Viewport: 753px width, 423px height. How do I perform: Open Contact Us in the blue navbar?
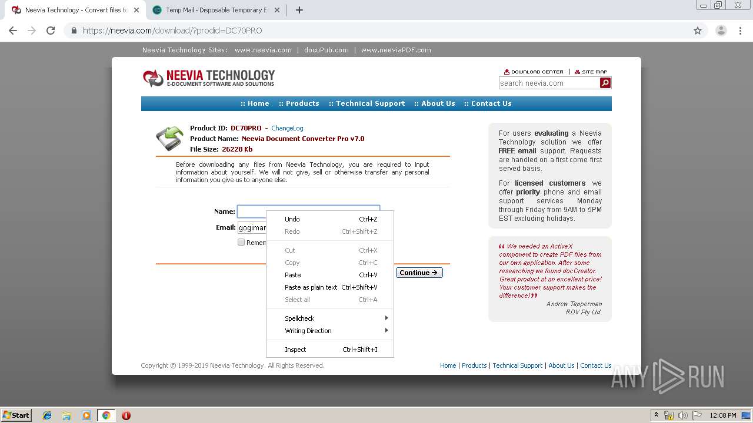(488, 103)
